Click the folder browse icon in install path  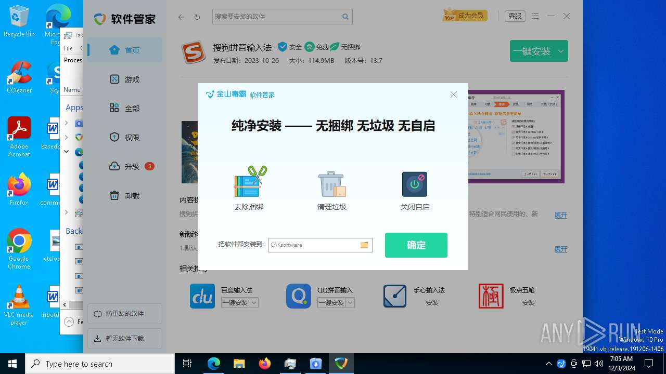point(364,245)
